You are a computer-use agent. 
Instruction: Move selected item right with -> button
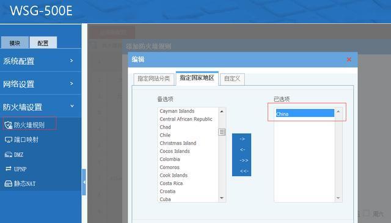(242, 139)
